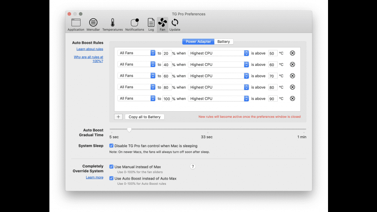Switch to the Temperatures preferences pane
Screen dimensions: 377x212
pos(112,25)
